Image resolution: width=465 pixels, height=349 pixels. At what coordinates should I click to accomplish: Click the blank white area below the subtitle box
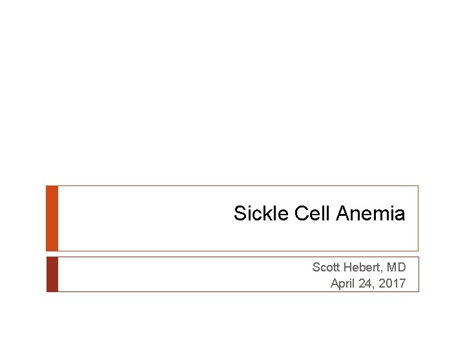point(232,320)
